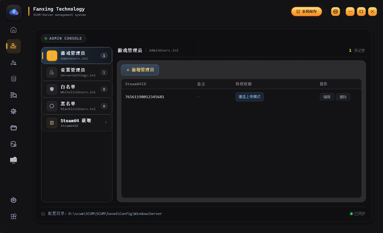This screenshot has height=233, width=383.
Task: Click the config directory path text
Action: 115,214
